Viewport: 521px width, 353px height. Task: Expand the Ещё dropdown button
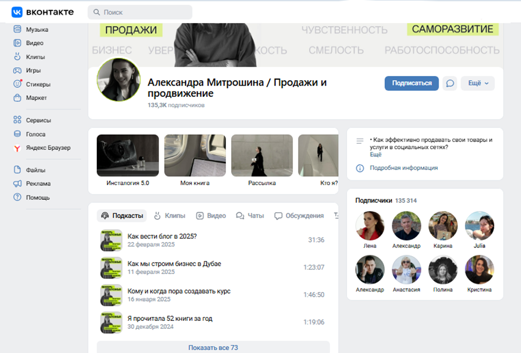click(x=478, y=83)
